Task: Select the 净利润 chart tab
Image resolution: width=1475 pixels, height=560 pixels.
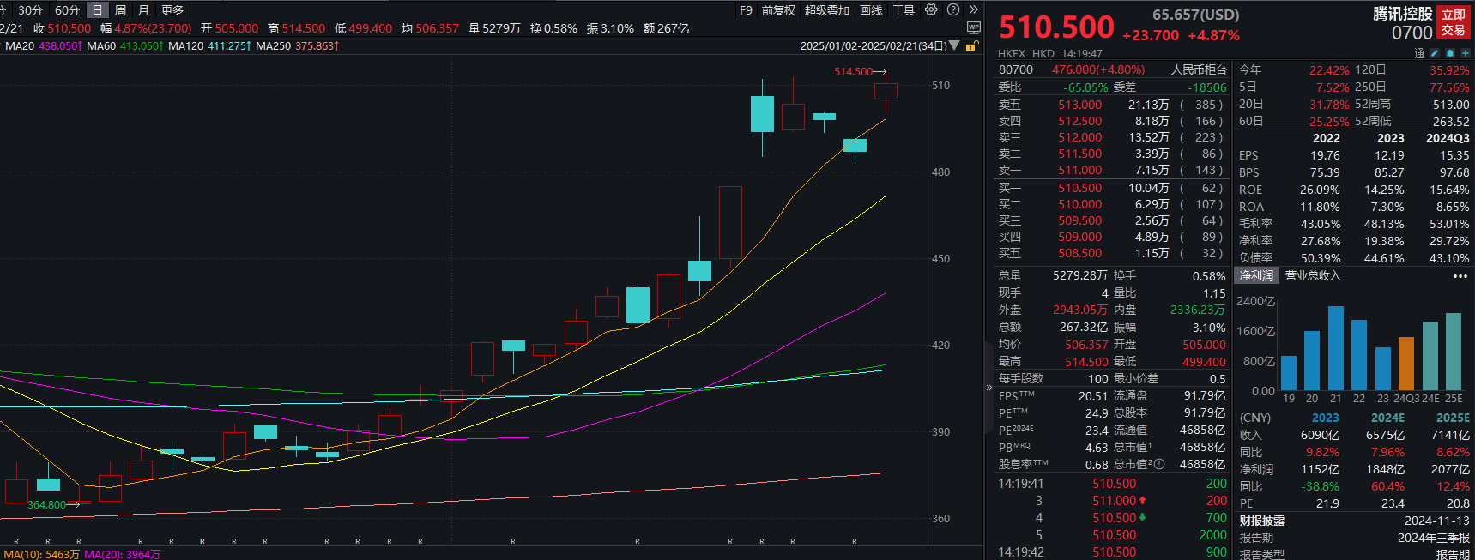Action: pos(1256,275)
